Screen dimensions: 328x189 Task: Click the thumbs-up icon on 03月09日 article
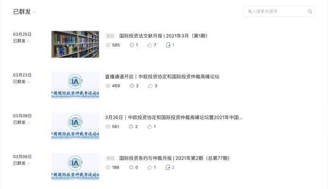[x=150, y=127]
